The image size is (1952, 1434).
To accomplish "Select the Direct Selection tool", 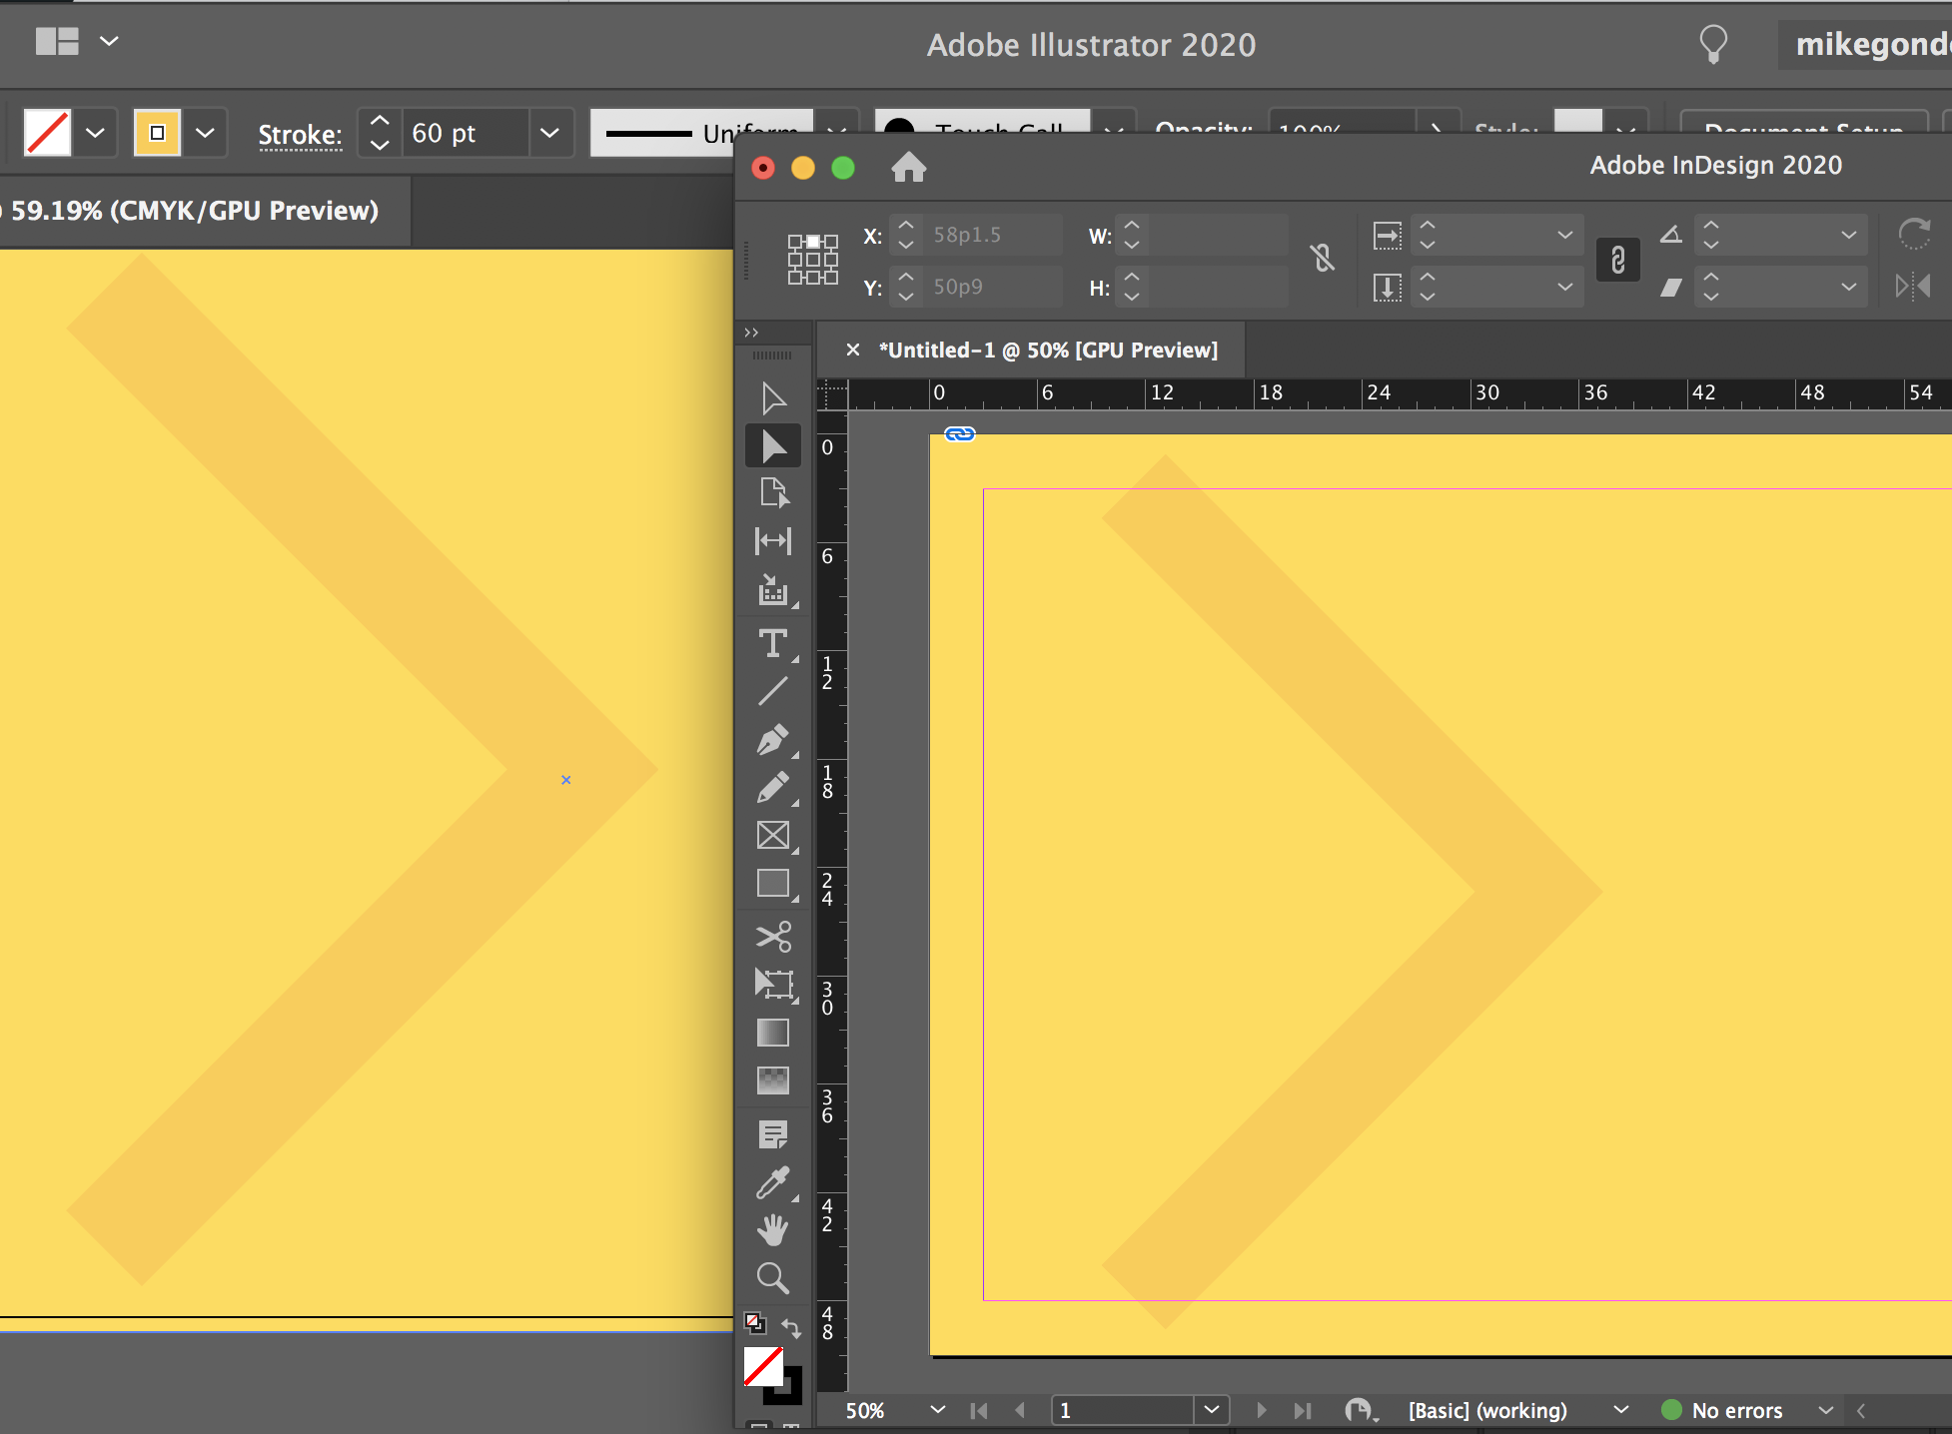I will pos(773,445).
